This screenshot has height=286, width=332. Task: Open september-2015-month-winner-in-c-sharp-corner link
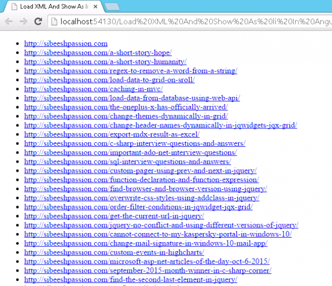[x=148, y=271]
